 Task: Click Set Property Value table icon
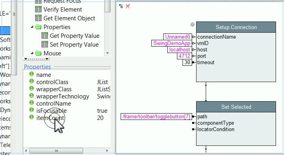point(45,44)
